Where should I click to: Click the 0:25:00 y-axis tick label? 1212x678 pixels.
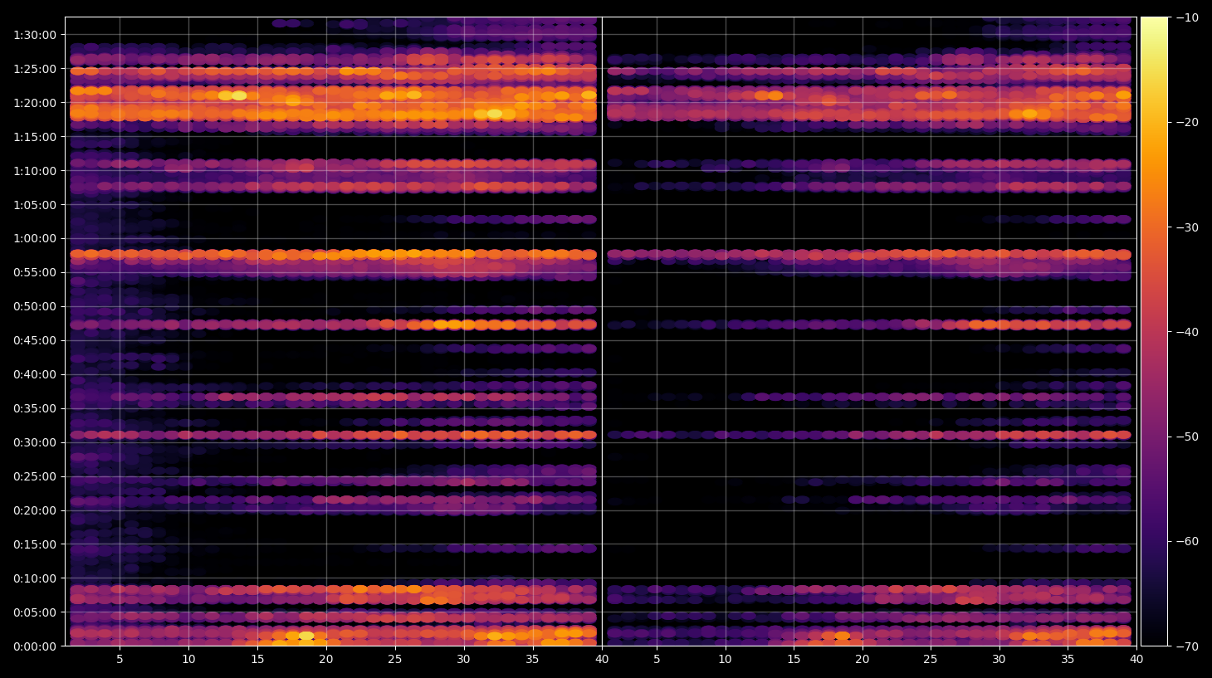[35, 477]
